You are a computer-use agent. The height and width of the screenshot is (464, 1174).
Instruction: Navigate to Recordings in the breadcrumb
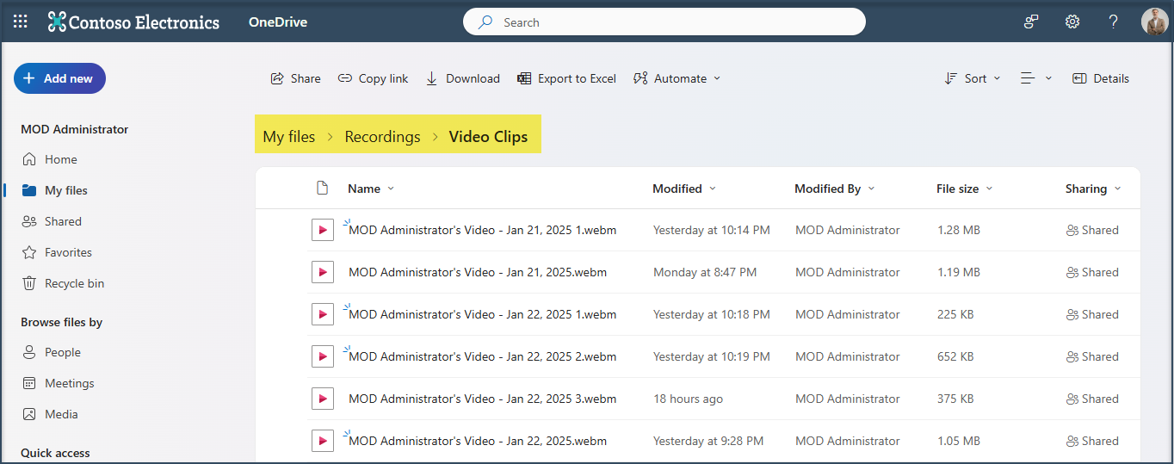[382, 136]
